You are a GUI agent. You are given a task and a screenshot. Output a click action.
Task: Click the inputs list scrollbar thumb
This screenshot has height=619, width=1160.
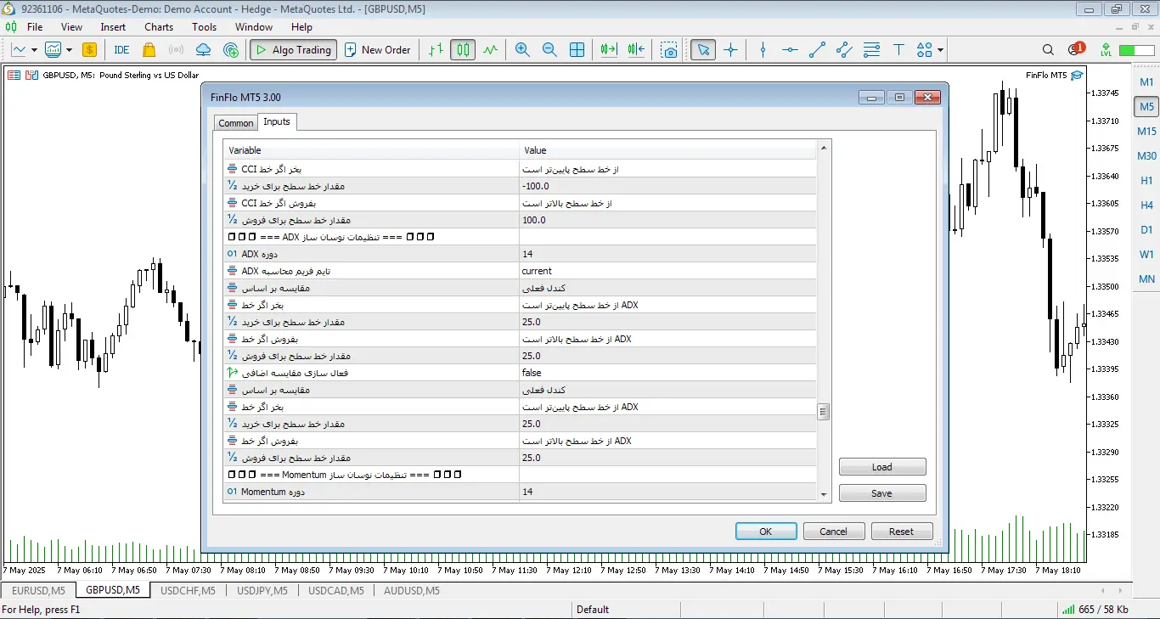(x=823, y=412)
